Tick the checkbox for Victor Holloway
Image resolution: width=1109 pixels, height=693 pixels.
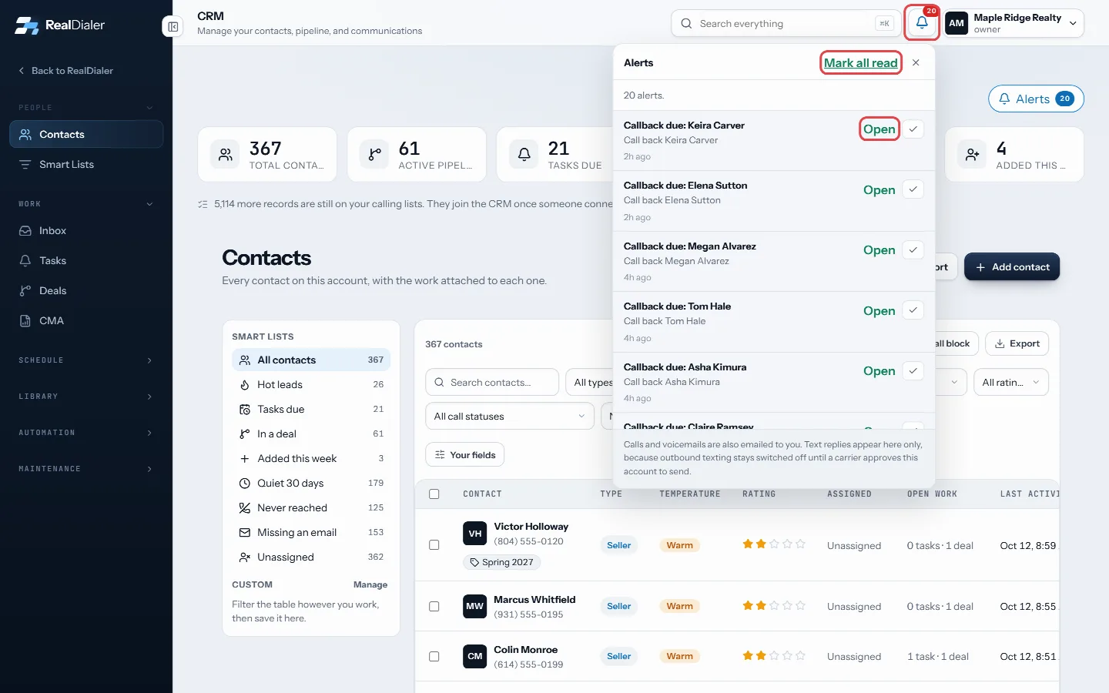(434, 544)
